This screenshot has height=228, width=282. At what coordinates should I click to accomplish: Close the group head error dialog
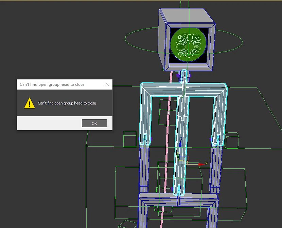[x=107, y=84]
